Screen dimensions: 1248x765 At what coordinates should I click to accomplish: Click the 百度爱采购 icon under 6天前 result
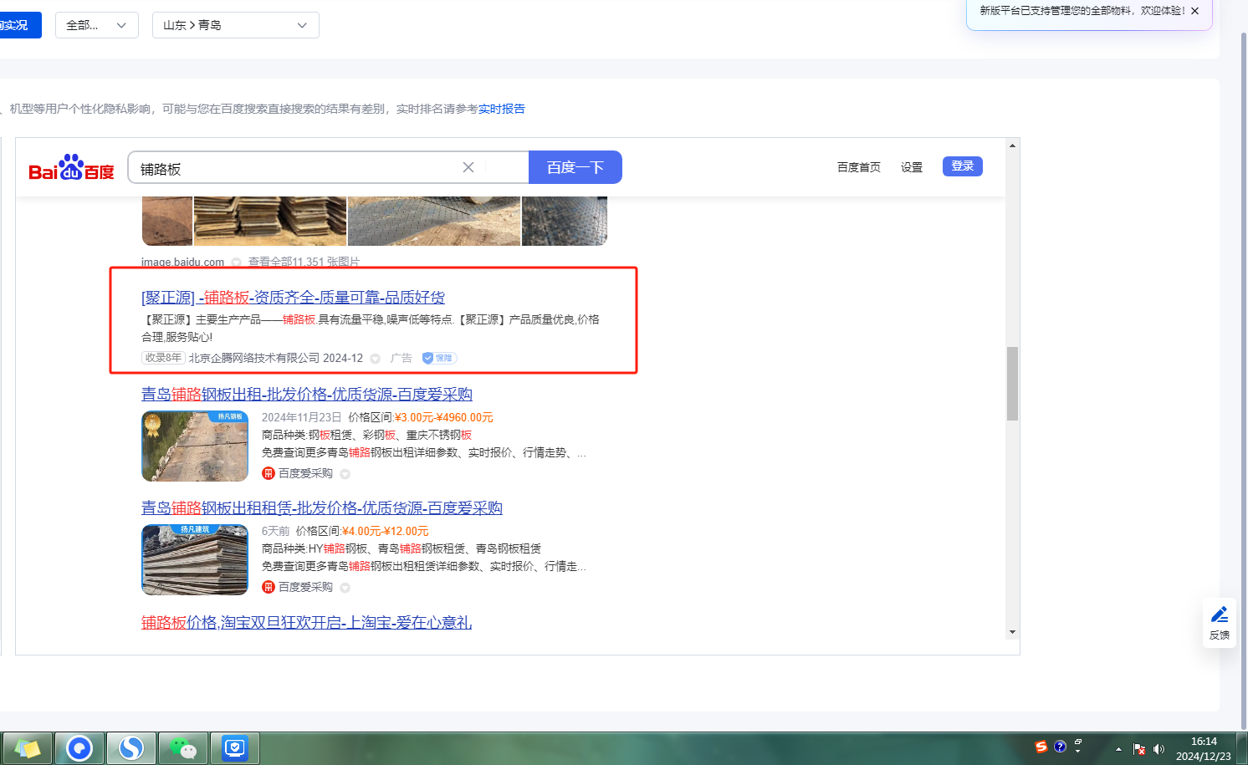269,587
